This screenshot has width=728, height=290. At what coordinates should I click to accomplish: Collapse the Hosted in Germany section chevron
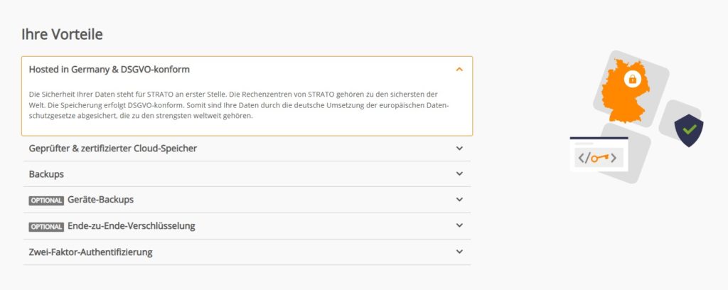[459, 70]
